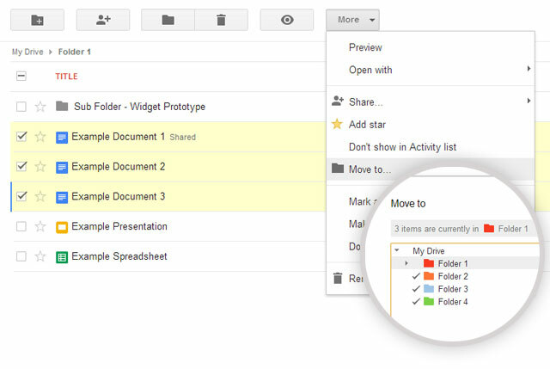The height and width of the screenshot is (369, 550).
Task: Uncheck Example Document 2 checkbox
Action: pyautogui.click(x=21, y=166)
